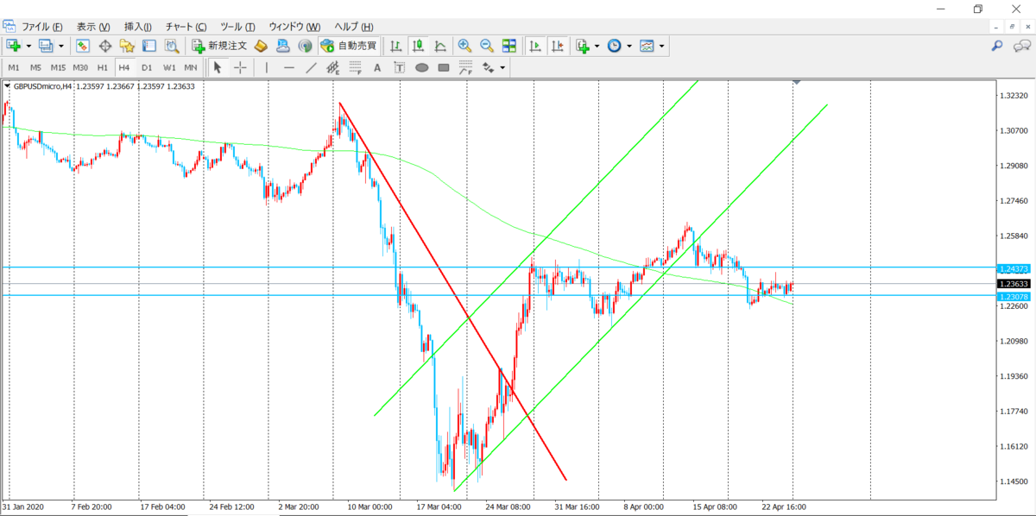This screenshot has width=1036, height=516.
Task: Select the vertical line tool
Action: (267, 67)
